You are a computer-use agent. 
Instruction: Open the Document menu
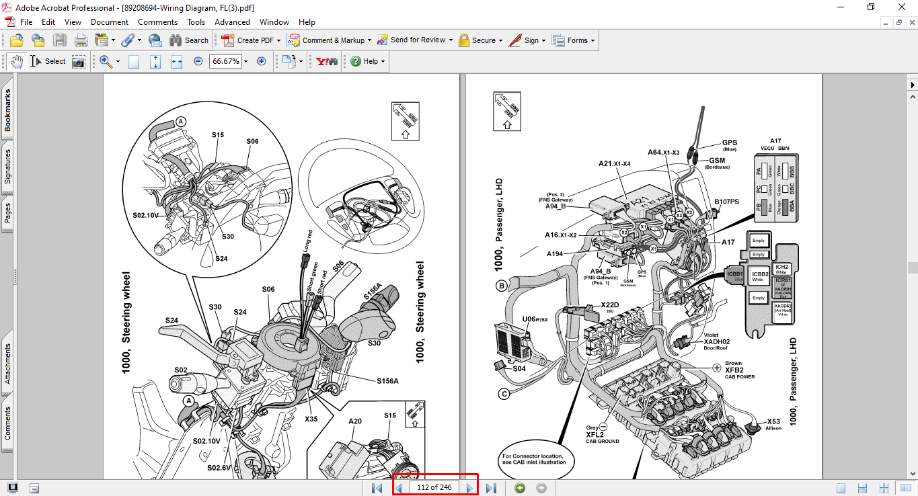tap(110, 22)
